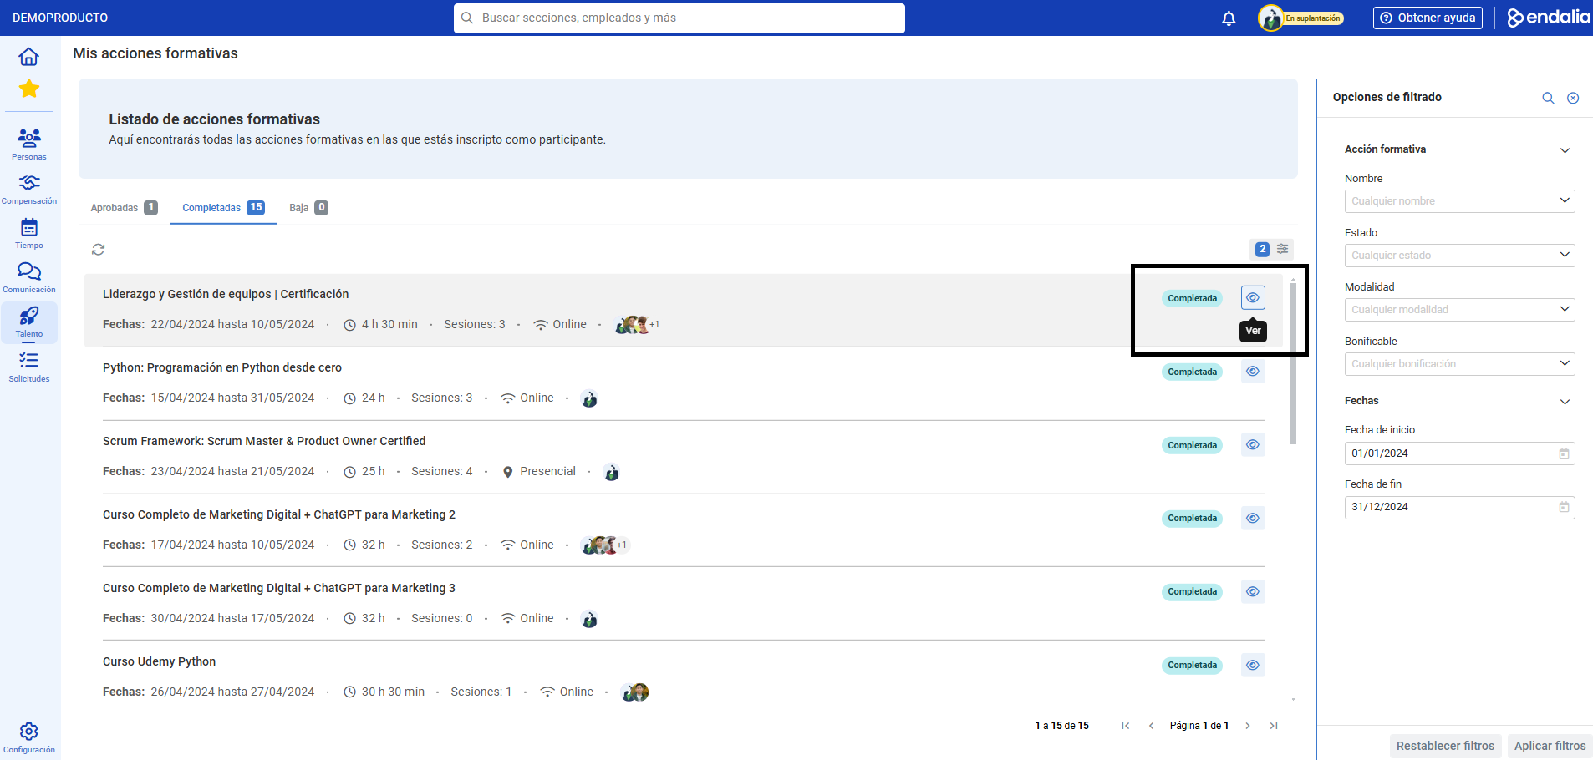
Task: Click the list vertical scrollbar
Action: 1293,363
